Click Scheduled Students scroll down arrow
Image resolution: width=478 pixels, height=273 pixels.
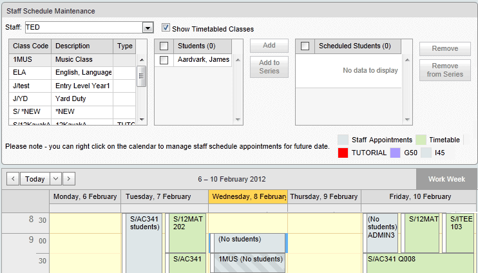[407, 120]
